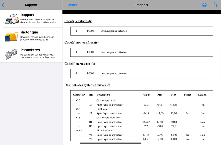The height and width of the screenshot is (145, 221).
Task: Open the Rapport printer icon entry
Action: tap(11, 19)
